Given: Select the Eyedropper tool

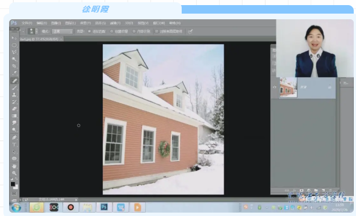Looking at the screenshot, I should click(x=14, y=73).
